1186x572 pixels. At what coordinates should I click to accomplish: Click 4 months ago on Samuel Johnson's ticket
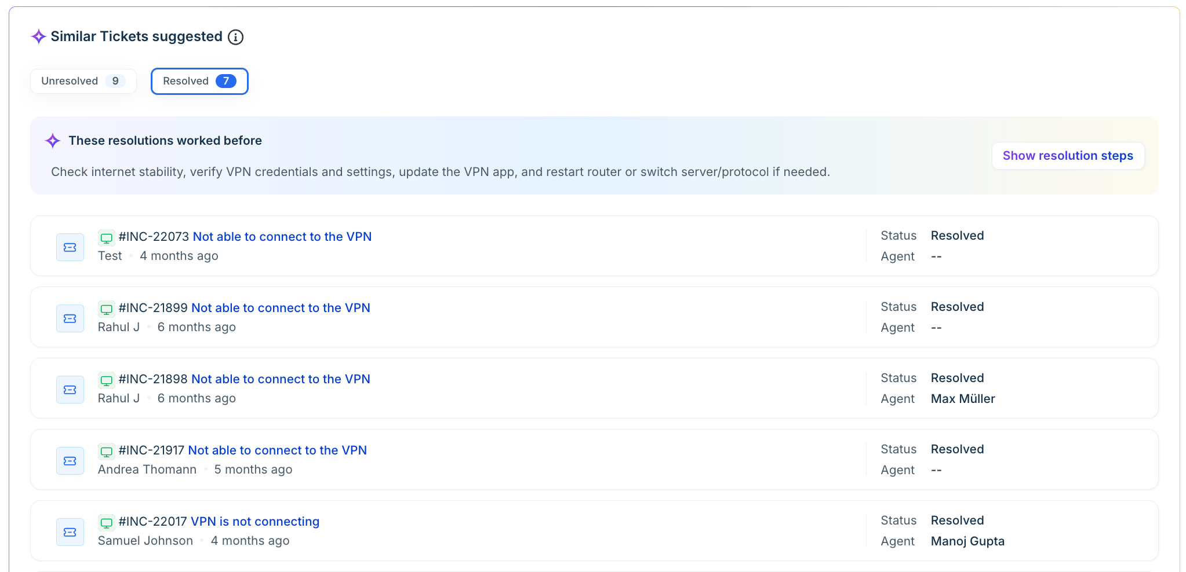tap(250, 541)
